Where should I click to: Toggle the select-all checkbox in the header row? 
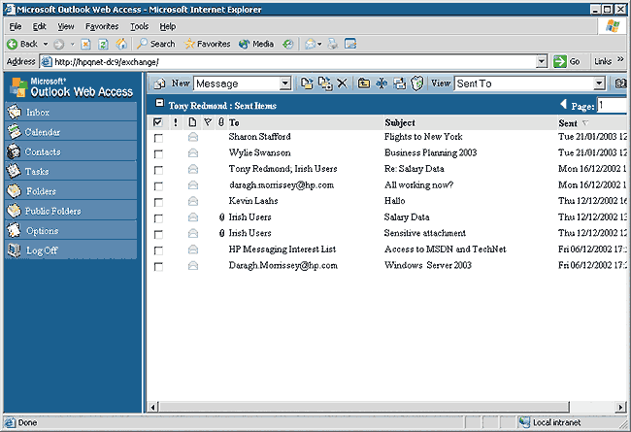(158, 123)
